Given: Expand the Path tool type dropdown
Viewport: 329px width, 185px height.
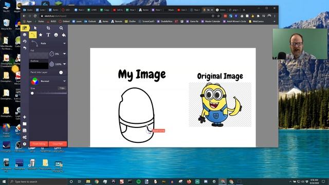Looking at the screenshot, I should pos(64,43).
